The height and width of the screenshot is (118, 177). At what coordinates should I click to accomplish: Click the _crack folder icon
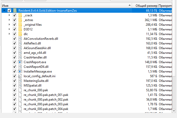(x=20, y=15)
